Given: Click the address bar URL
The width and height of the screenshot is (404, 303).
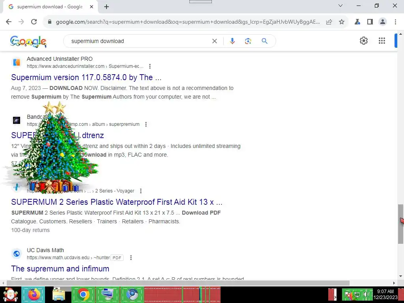Looking at the screenshot, I should pos(188,22).
